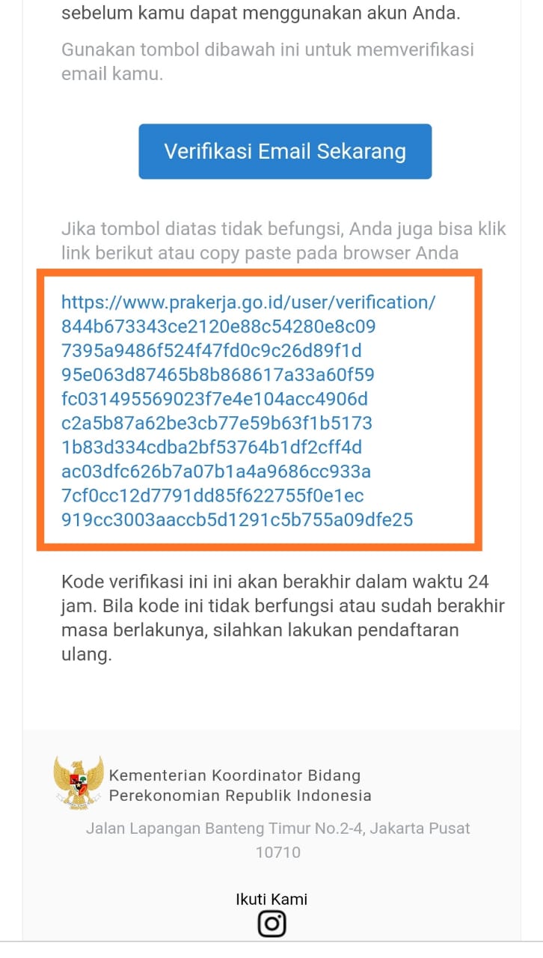The height and width of the screenshot is (958, 543).
Task: Click the Garuda emblem logo
Action: point(79,783)
